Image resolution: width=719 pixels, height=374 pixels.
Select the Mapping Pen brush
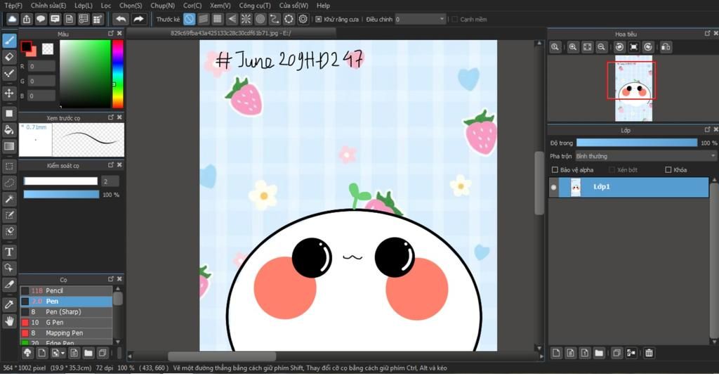tap(66, 333)
